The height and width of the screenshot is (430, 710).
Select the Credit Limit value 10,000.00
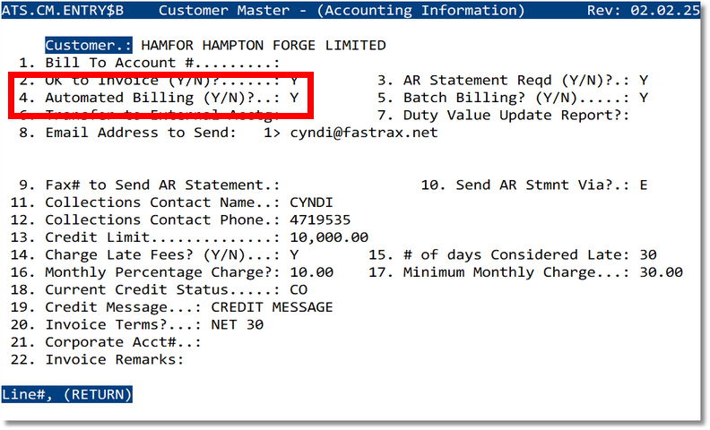coord(329,237)
